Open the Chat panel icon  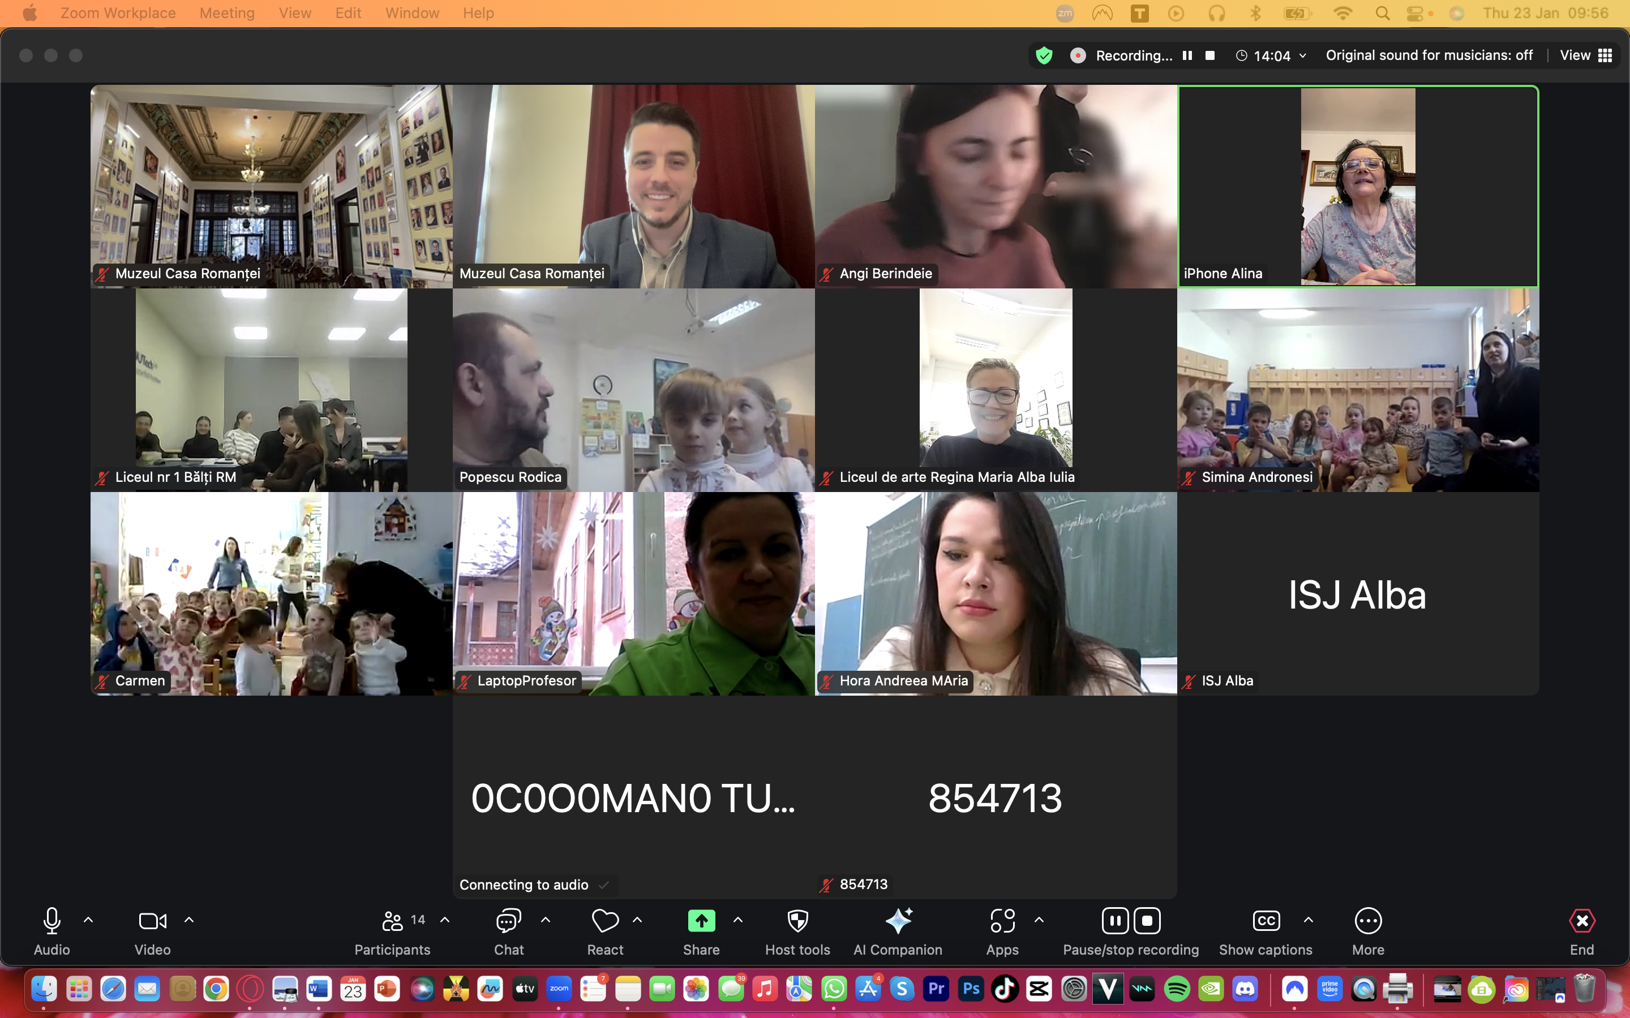pyautogui.click(x=509, y=921)
